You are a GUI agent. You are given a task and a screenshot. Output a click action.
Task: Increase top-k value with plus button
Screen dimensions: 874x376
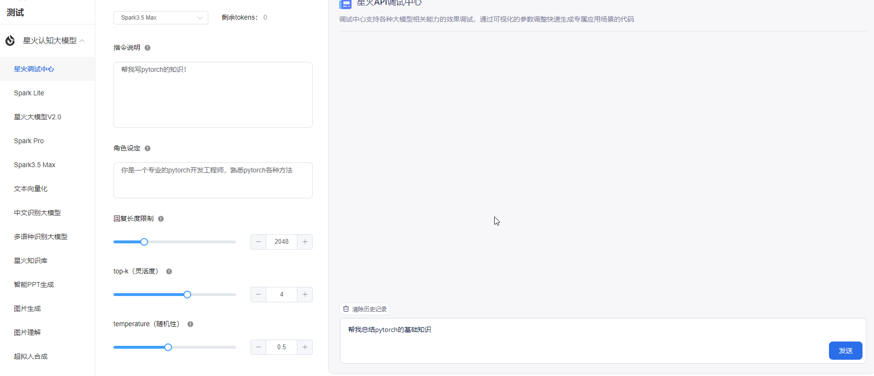(305, 295)
